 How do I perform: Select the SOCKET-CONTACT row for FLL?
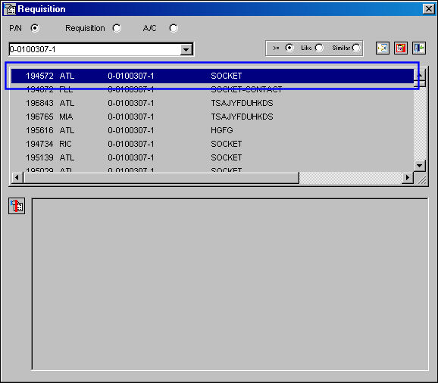tap(212, 89)
